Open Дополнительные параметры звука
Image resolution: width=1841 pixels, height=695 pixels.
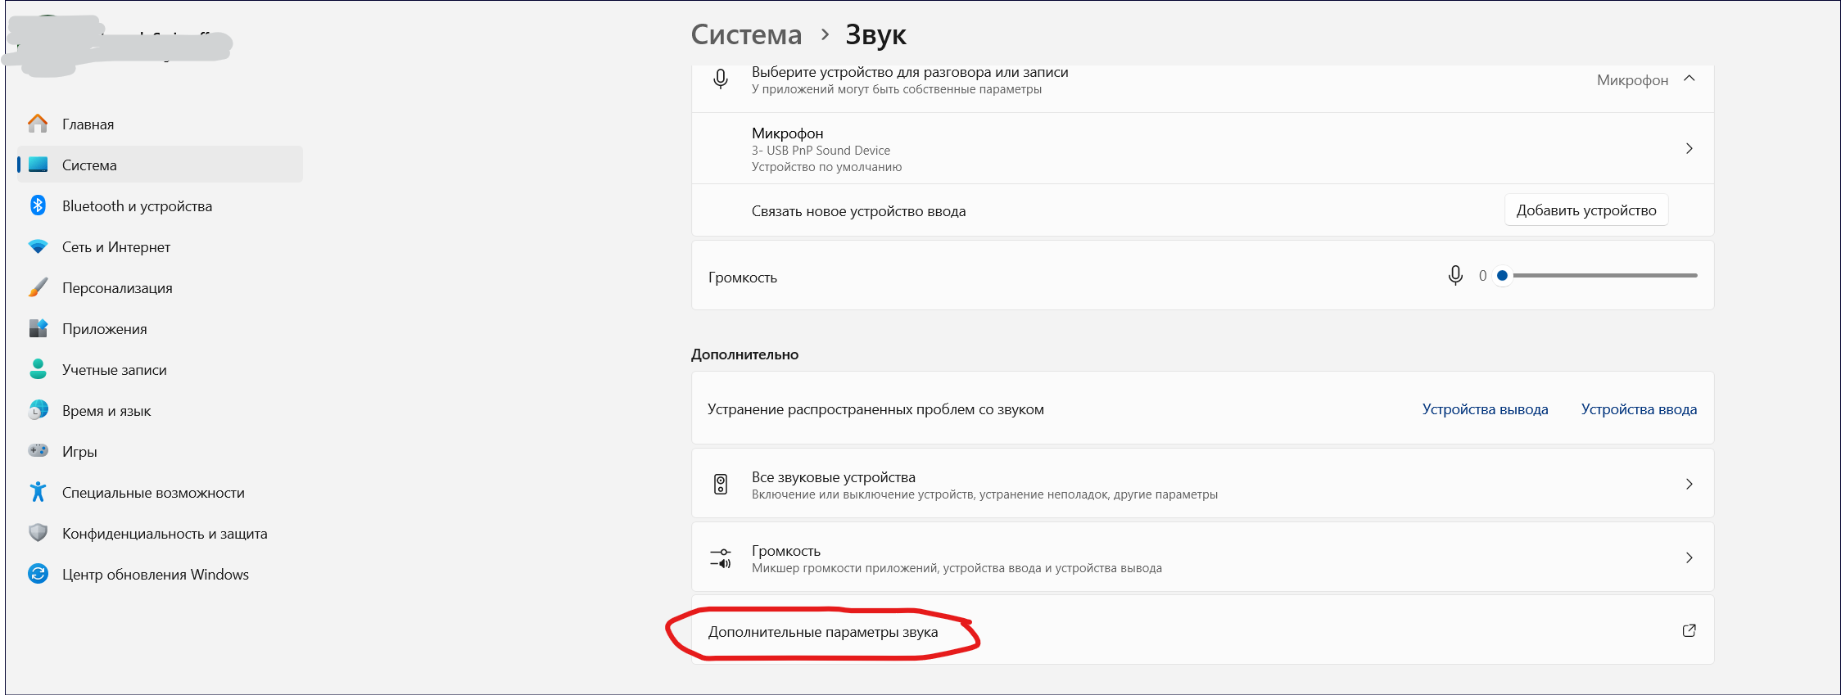pyautogui.click(x=1203, y=630)
